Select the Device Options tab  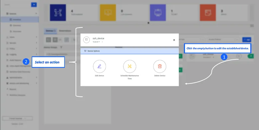click(x=129, y=51)
